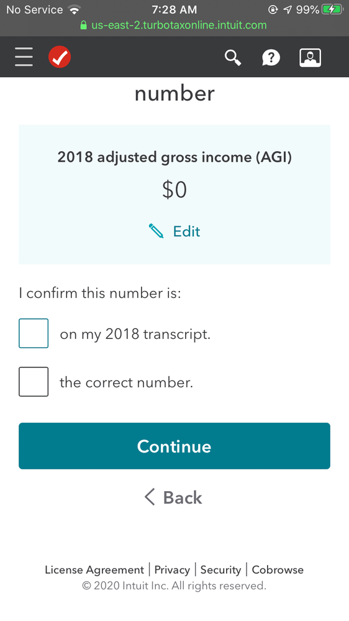Open the help question mark bubble

(x=271, y=58)
